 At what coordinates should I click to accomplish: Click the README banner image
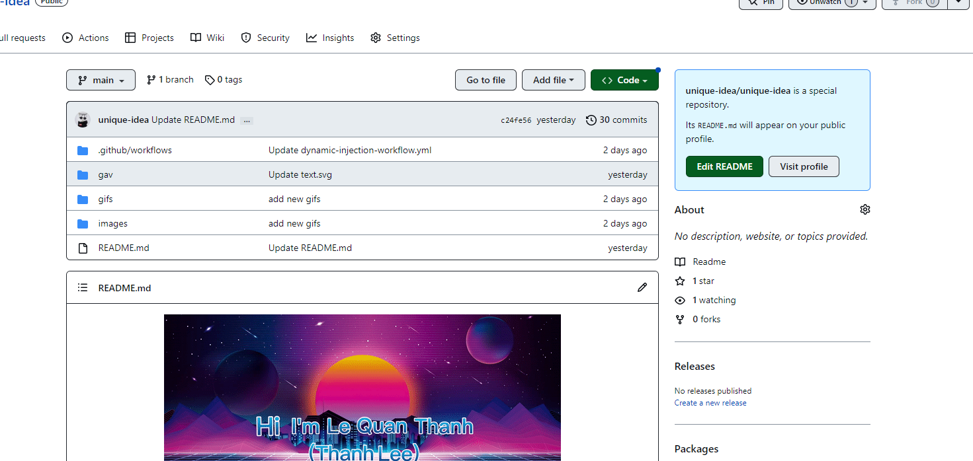362,388
